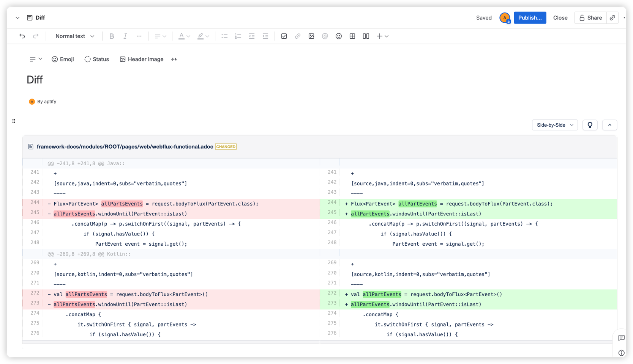The image size is (633, 364).
Task: Insert an action item checkbox
Action: coord(284,36)
